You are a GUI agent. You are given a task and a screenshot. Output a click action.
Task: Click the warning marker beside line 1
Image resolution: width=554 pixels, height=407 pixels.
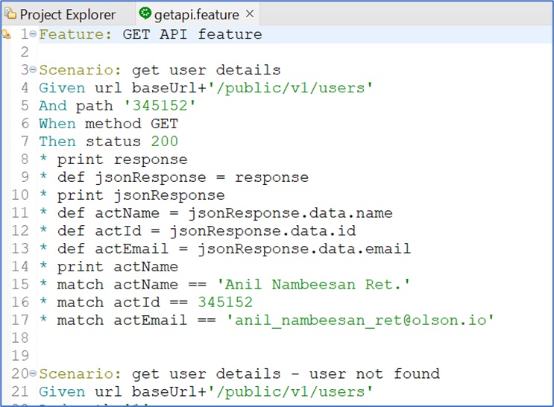coord(6,34)
